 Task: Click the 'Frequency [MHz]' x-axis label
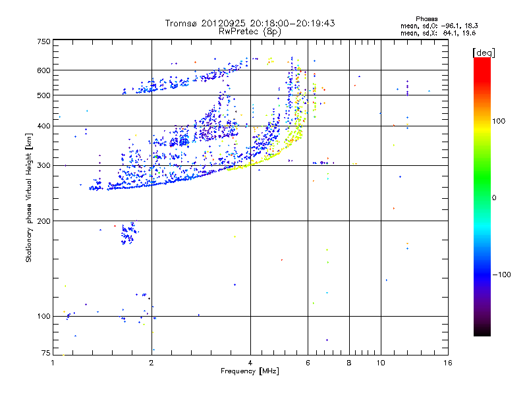pyautogui.click(x=250, y=371)
